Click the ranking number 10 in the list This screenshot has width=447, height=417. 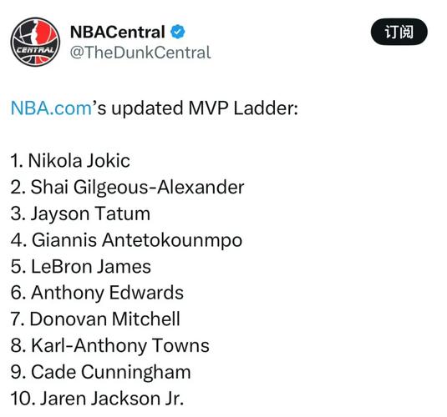pos(21,399)
